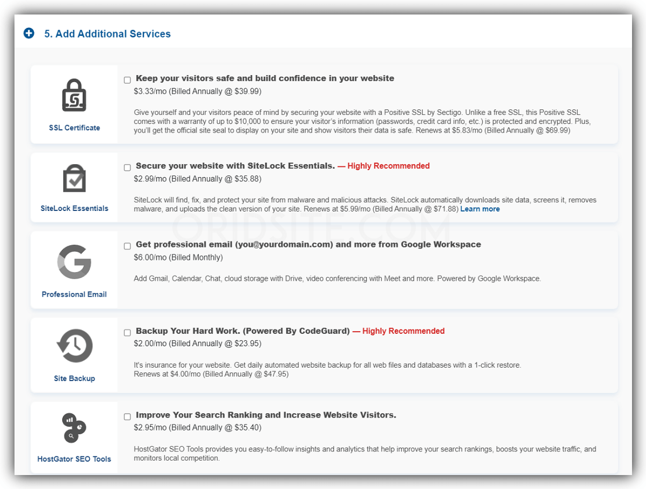Image resolution: width=646 pixels, height=489 pixels.
Task: Click the 'SiteLock Essentials' label
Action: pos(74,208)
